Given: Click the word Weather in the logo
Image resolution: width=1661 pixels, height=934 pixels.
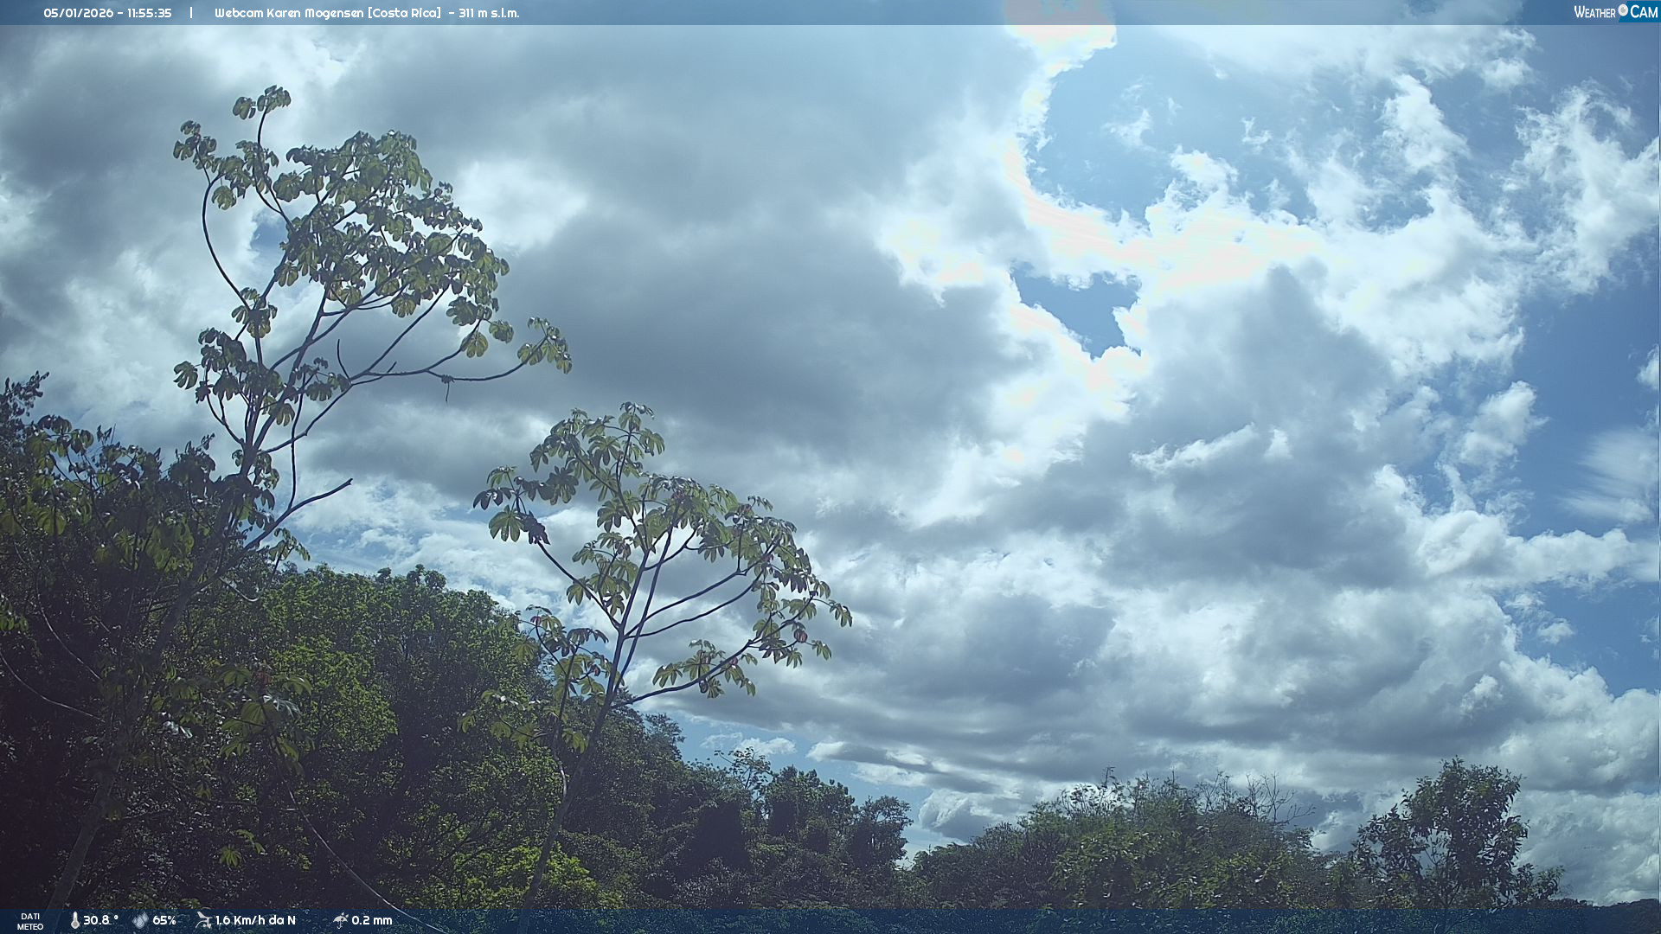Looking at the screenshot, I should pos(1594,12).
